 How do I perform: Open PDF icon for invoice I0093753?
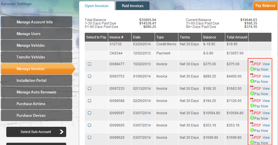click(x=252, y=75)
